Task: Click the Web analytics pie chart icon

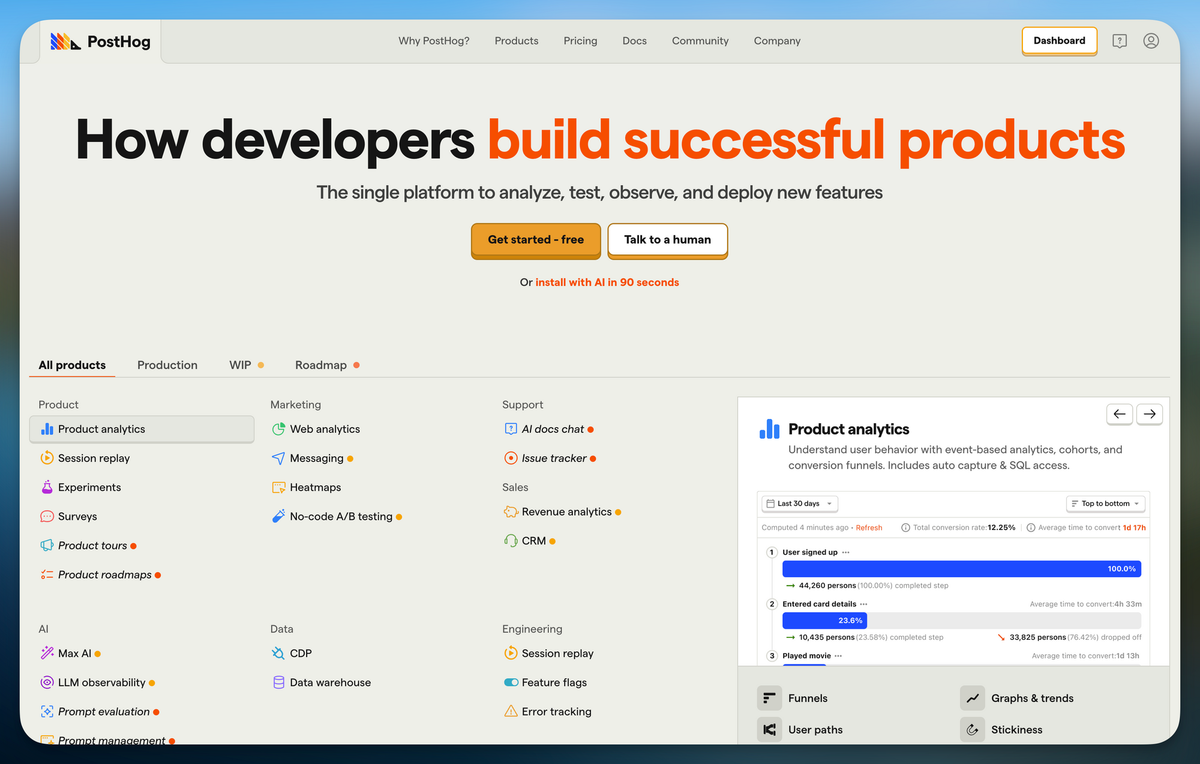Action: point(278,429)
